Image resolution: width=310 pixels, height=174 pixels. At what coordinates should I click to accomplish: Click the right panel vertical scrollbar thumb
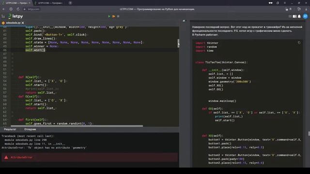coord(309,133)
